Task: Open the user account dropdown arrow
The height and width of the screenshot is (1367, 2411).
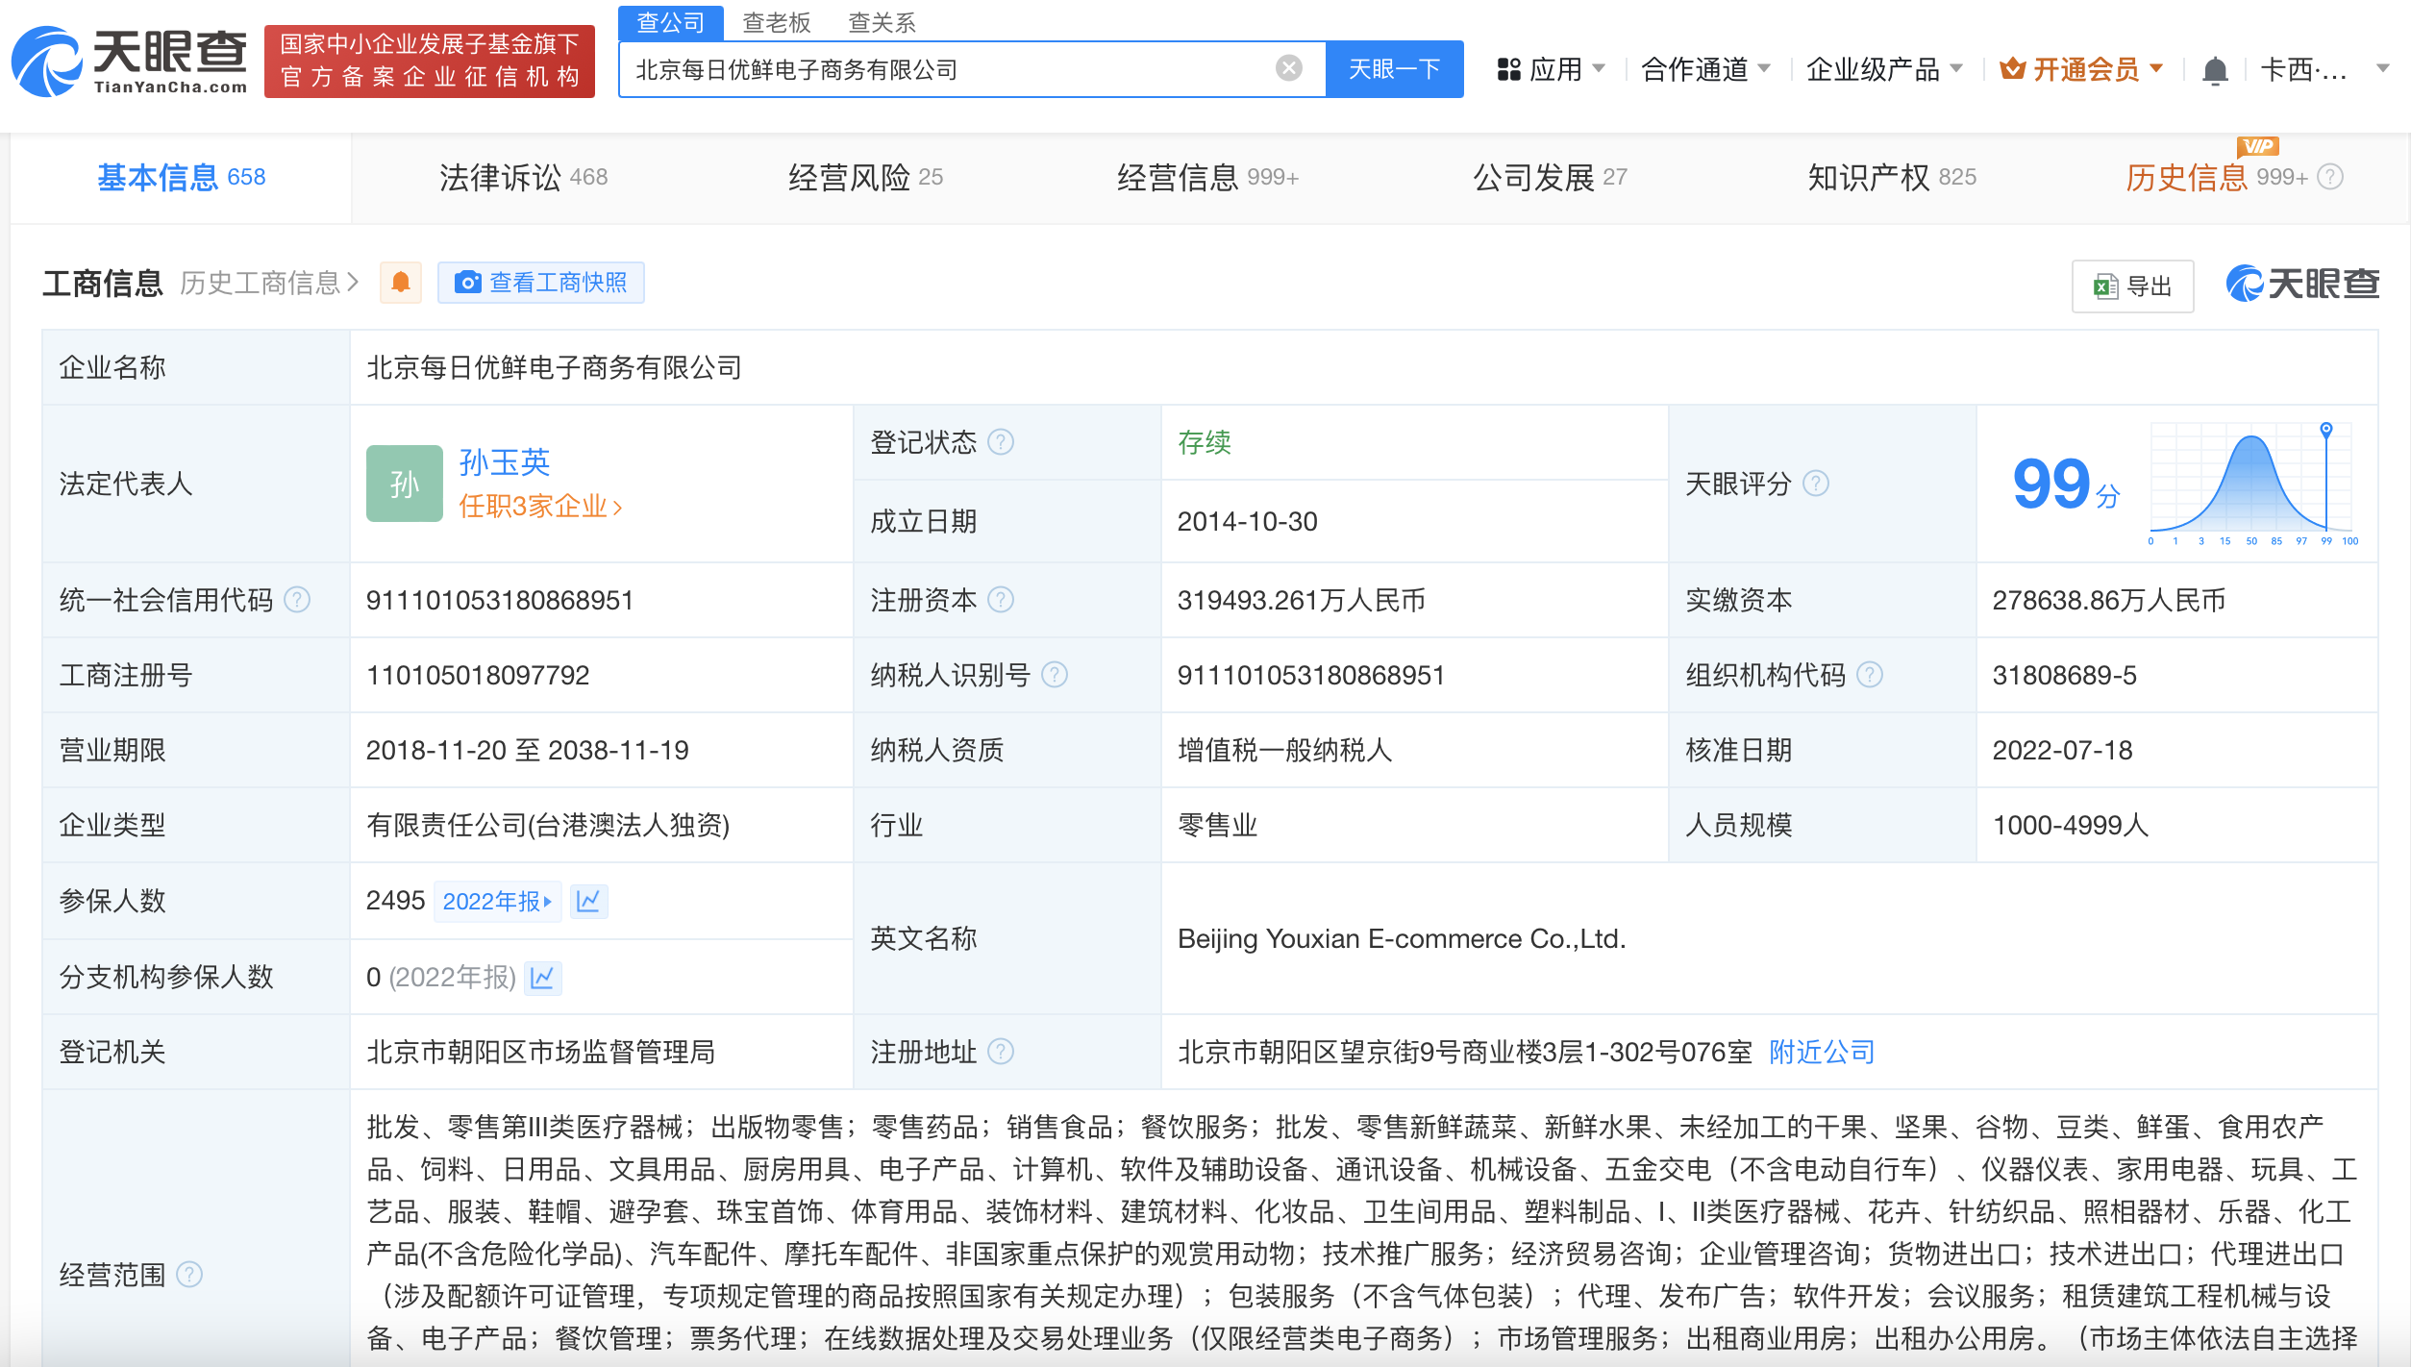Action: coord(2382,69)
